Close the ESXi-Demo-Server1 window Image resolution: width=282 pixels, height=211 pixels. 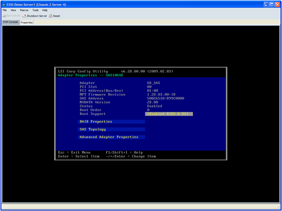pyautogui.click(x=278, y=5)
